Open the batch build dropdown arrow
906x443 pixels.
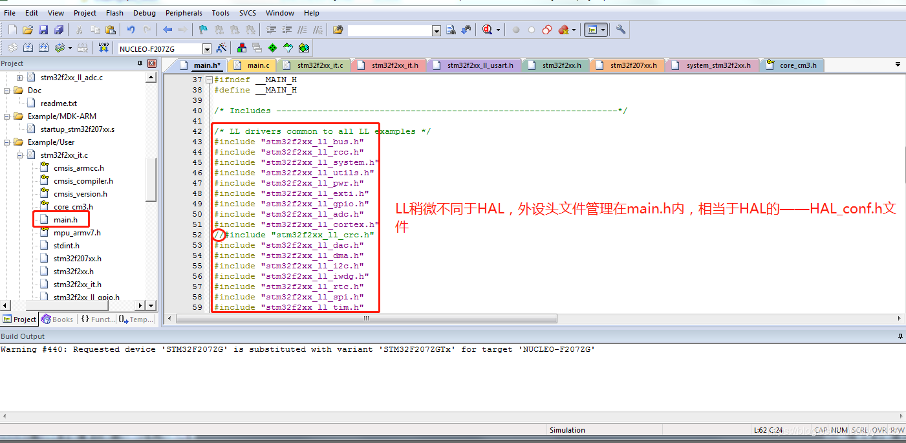(x=71, y=48)
